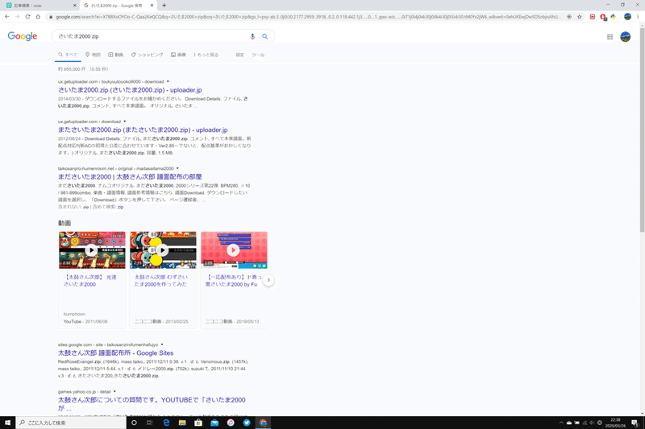Reload the page with the refresh icon

point(27,17)
